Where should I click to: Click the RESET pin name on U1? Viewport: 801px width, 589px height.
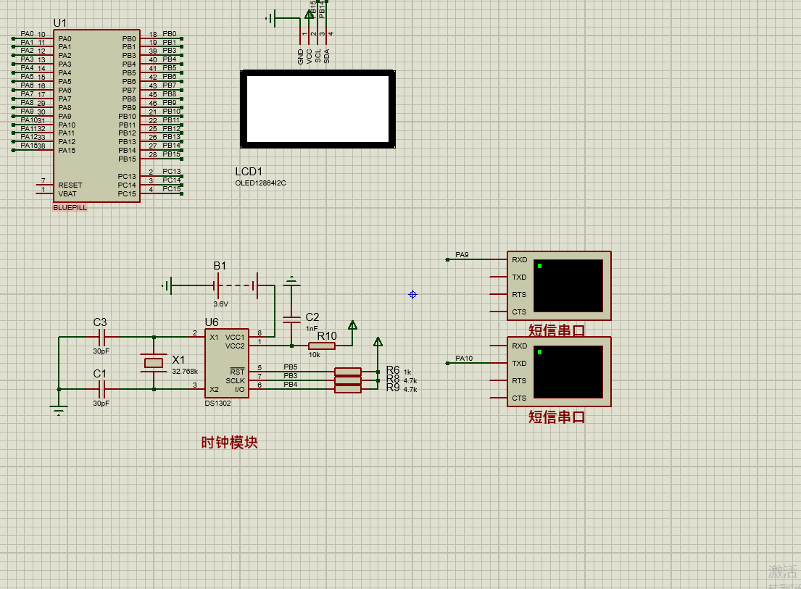(x=70, y=185)
